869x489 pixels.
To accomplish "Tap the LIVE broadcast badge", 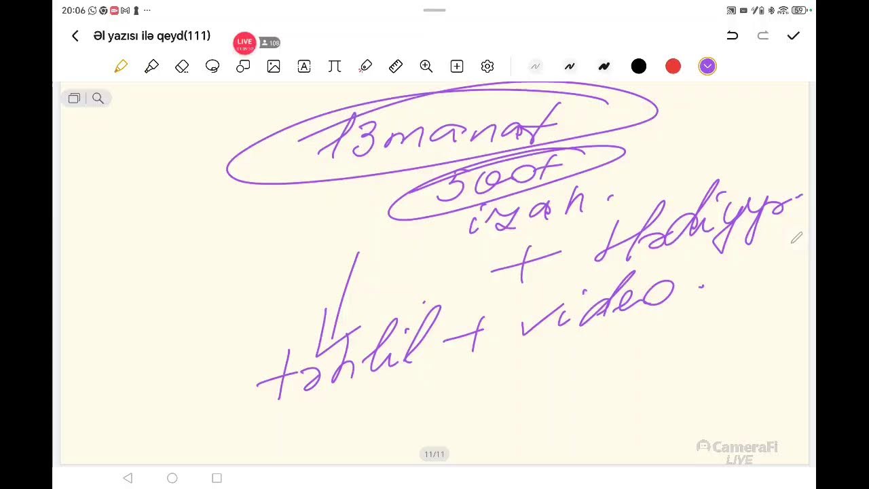I will (244, 43).
